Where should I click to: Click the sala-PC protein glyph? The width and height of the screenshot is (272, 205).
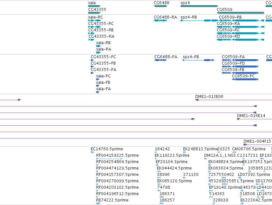(x=98, y=79)
